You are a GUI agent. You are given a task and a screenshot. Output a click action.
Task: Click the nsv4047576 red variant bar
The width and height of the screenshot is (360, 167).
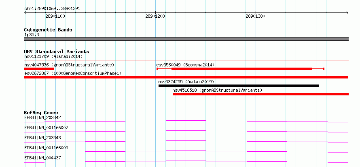pos(39,69)
